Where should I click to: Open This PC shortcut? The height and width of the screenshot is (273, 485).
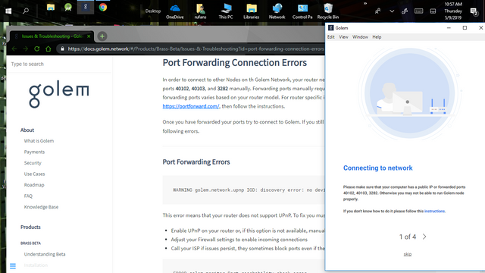click(x=226, y=11)
